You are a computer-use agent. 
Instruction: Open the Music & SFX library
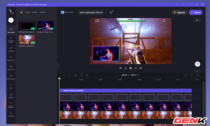pyautogui.click(x=11, y=58)
